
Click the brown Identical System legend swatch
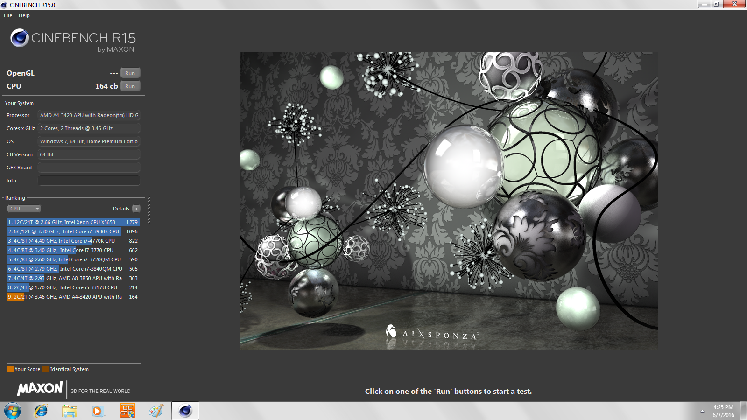pyautogui.click(x=45, y=369)
